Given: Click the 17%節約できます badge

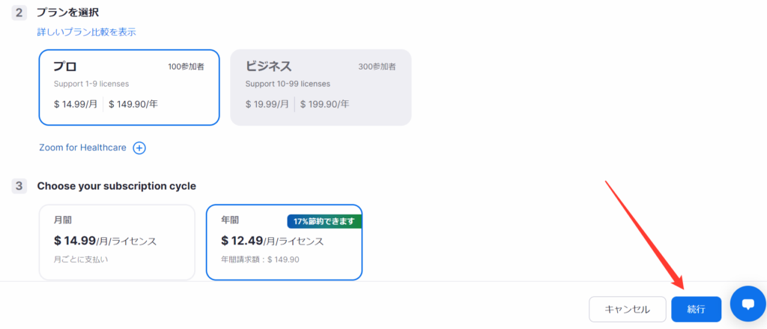Looking at the screenshot, I should 324,221.
